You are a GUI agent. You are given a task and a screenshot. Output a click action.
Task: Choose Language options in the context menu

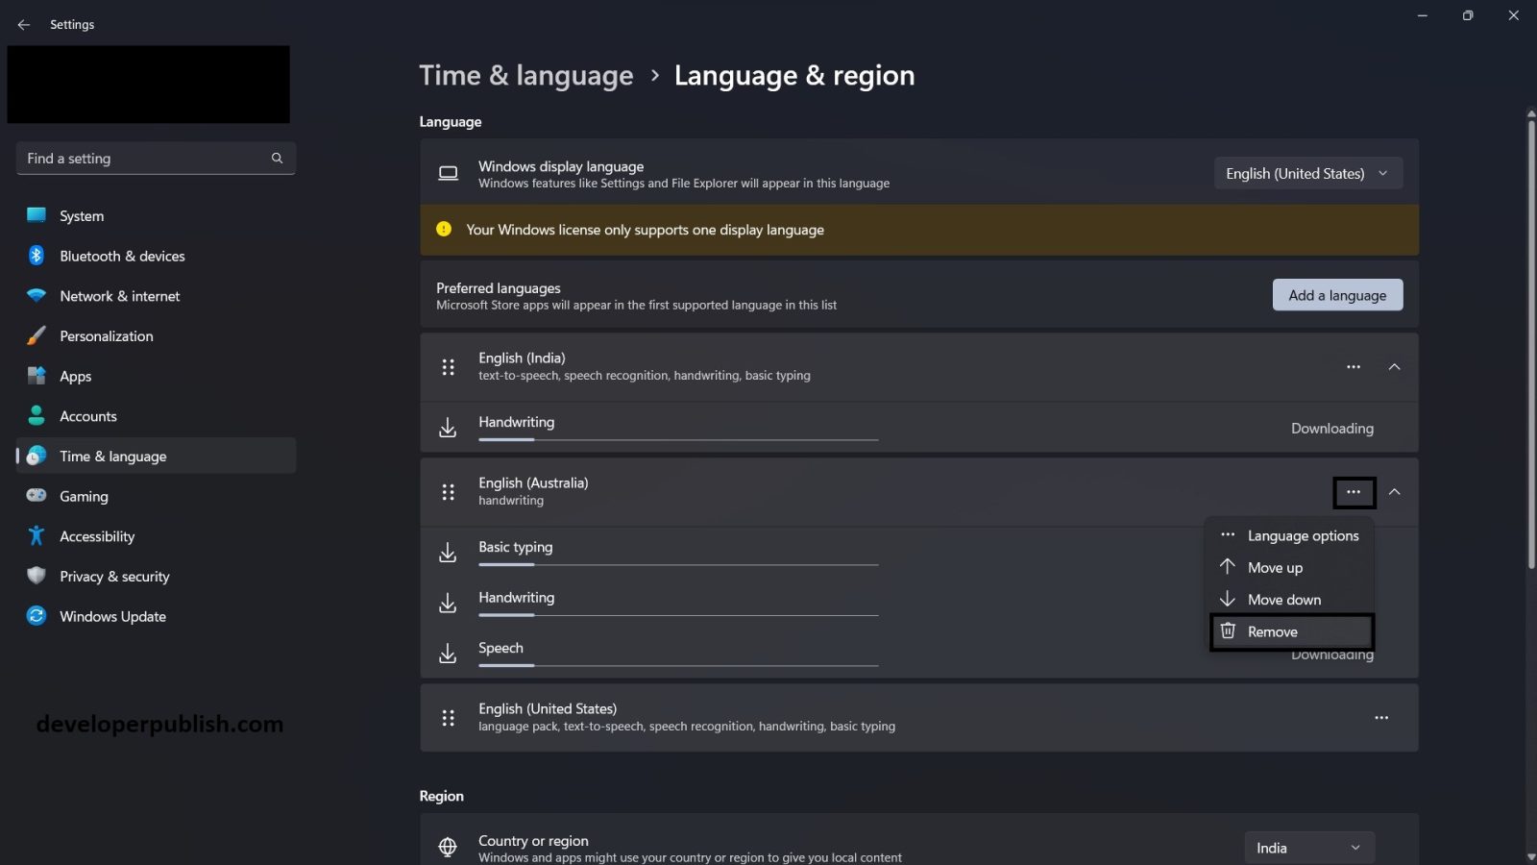point(1303,535)
